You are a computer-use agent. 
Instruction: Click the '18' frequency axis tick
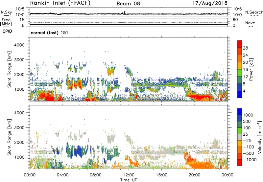(22, 20)
